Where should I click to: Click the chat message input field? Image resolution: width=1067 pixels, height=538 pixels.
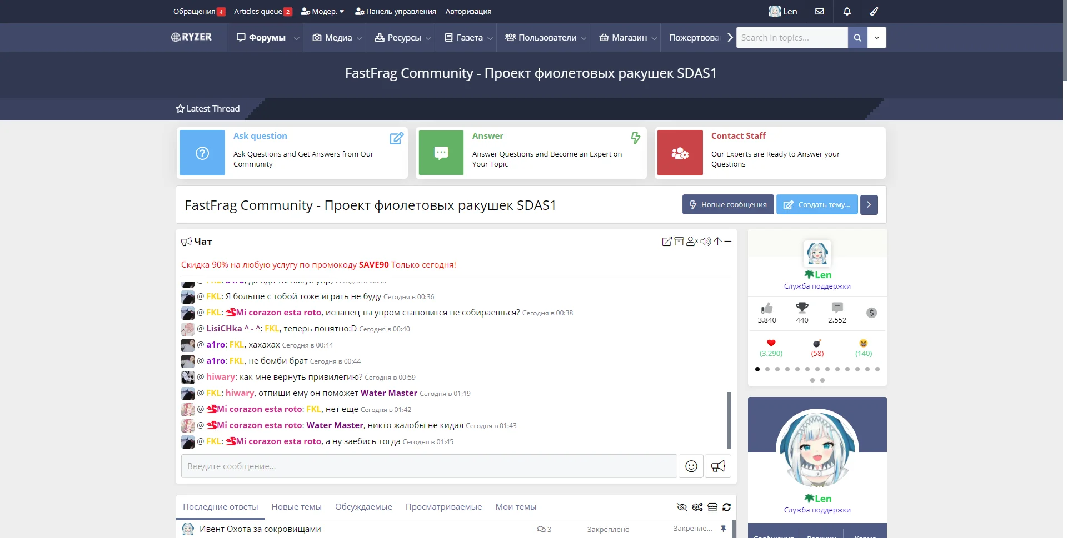(428, 466)
